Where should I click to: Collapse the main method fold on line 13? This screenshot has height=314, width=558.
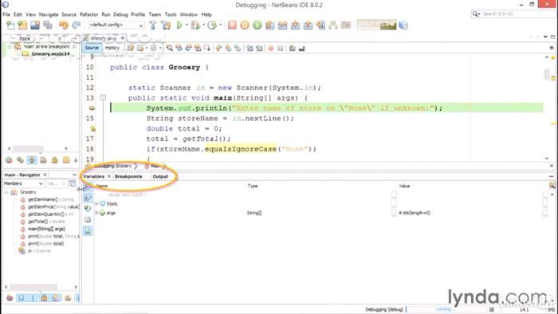coord(103,97)
